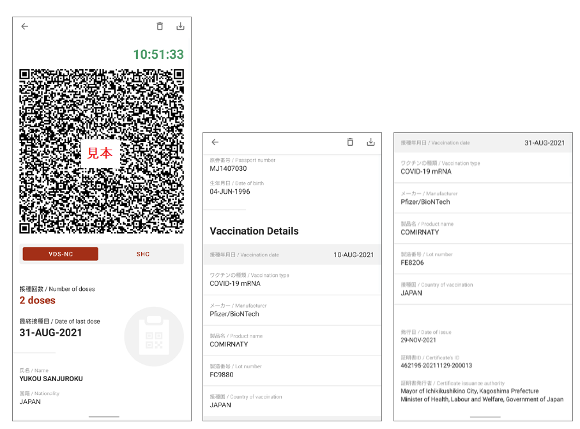Go back using arrow above QR code
580x429 pixels.
tap(25, 26)
